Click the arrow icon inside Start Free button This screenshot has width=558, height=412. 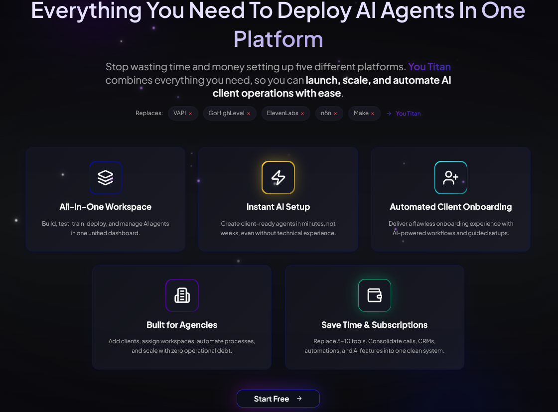[x=299, y=399]
